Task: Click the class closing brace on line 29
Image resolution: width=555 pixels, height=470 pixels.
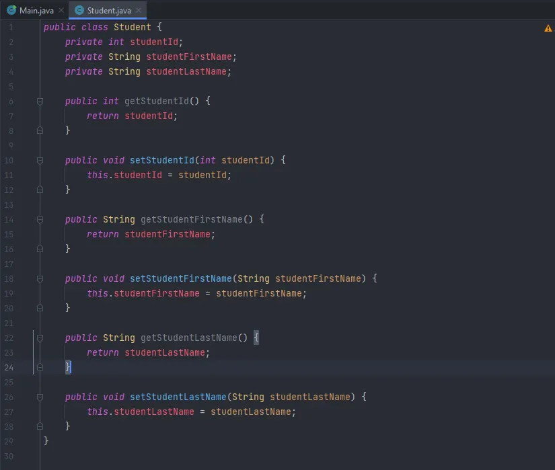Action: [46, 440]
